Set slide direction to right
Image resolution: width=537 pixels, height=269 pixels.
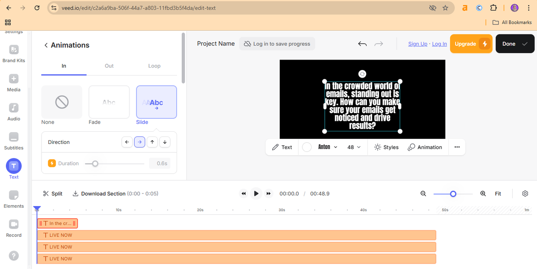(x=140, y=142)
